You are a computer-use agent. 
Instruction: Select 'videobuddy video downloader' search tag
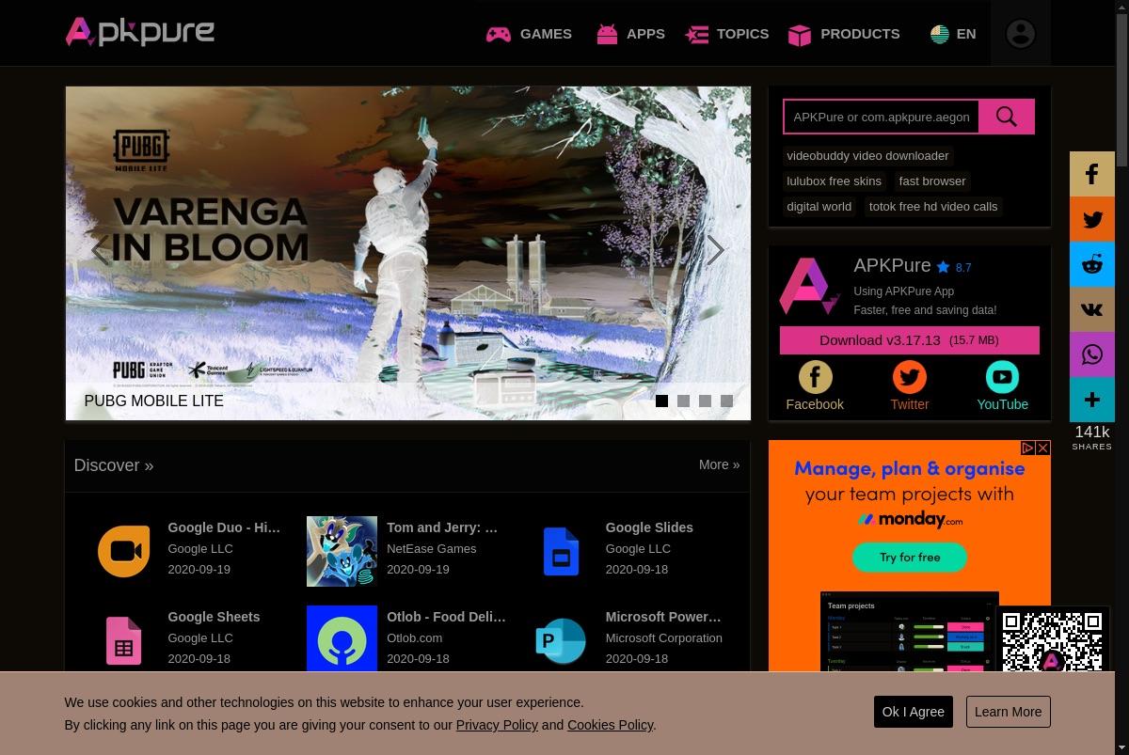click(867, 155)
